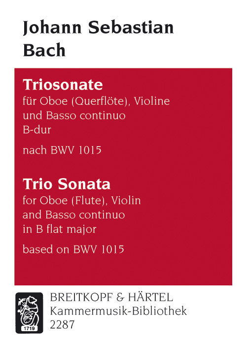Click the 'based on BWV 1015' line
The height and width of the screenshot is (342, 250).
point(73,249)
